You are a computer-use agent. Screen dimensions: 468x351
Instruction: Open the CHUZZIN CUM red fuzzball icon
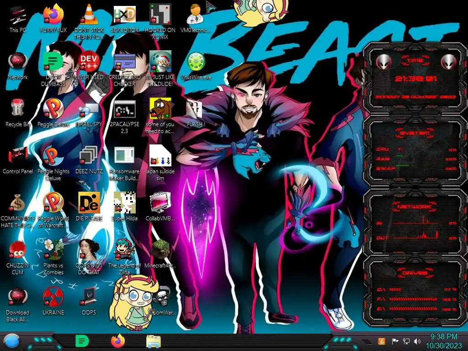(x=18, y=250)
